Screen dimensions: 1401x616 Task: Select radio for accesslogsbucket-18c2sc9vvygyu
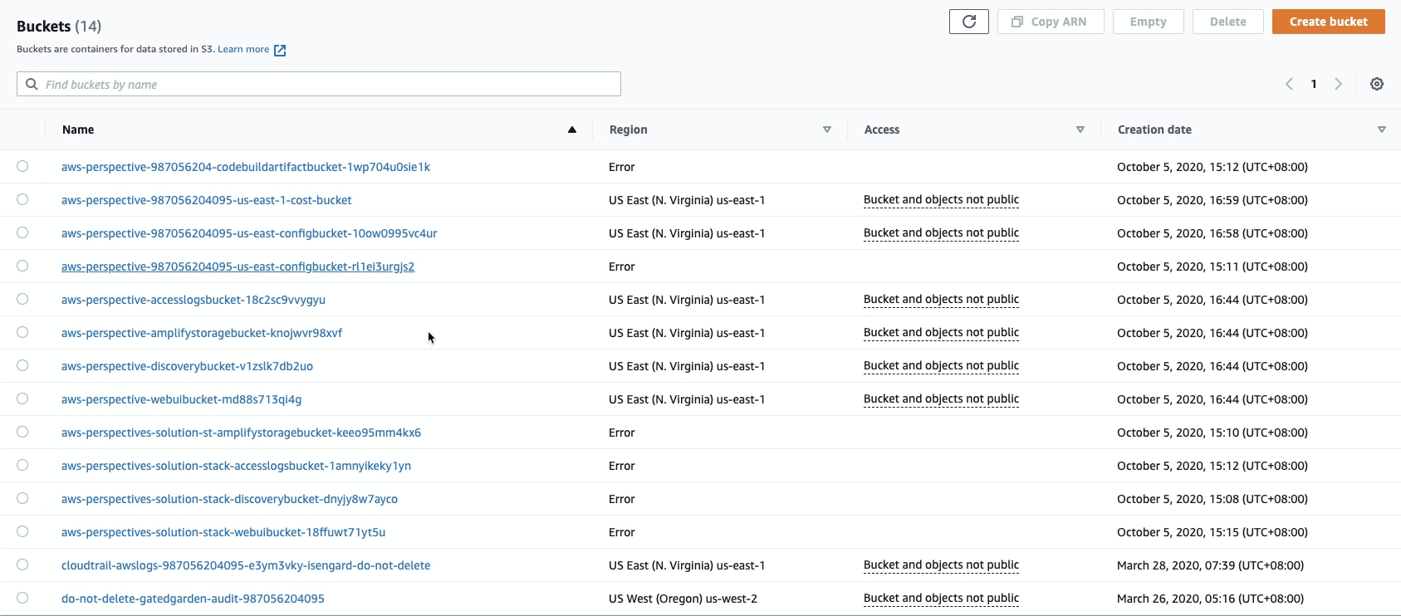[x=22, y=299]
